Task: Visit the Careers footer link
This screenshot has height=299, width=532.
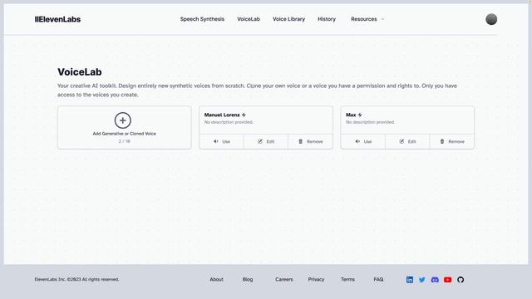Action: click(284, 279)
